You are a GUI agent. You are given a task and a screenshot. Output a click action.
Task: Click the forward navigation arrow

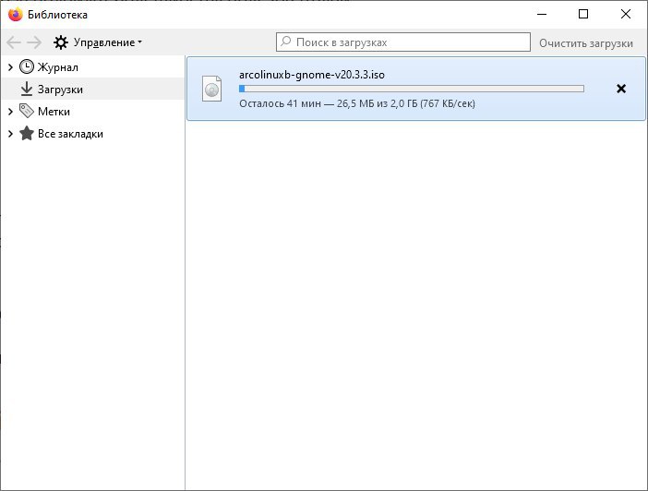34,42
